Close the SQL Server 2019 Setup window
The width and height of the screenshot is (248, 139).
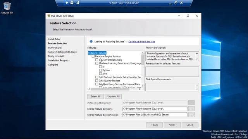click(197, 16)
